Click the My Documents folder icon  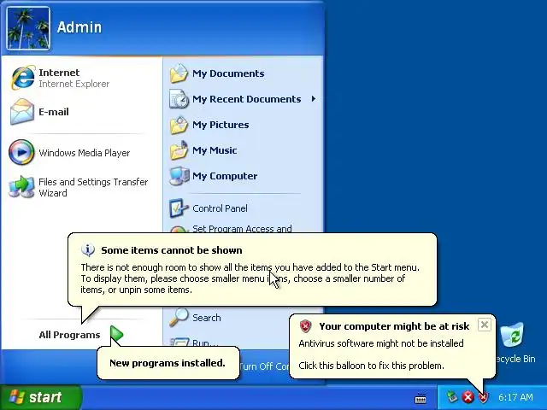pos(179,73)
